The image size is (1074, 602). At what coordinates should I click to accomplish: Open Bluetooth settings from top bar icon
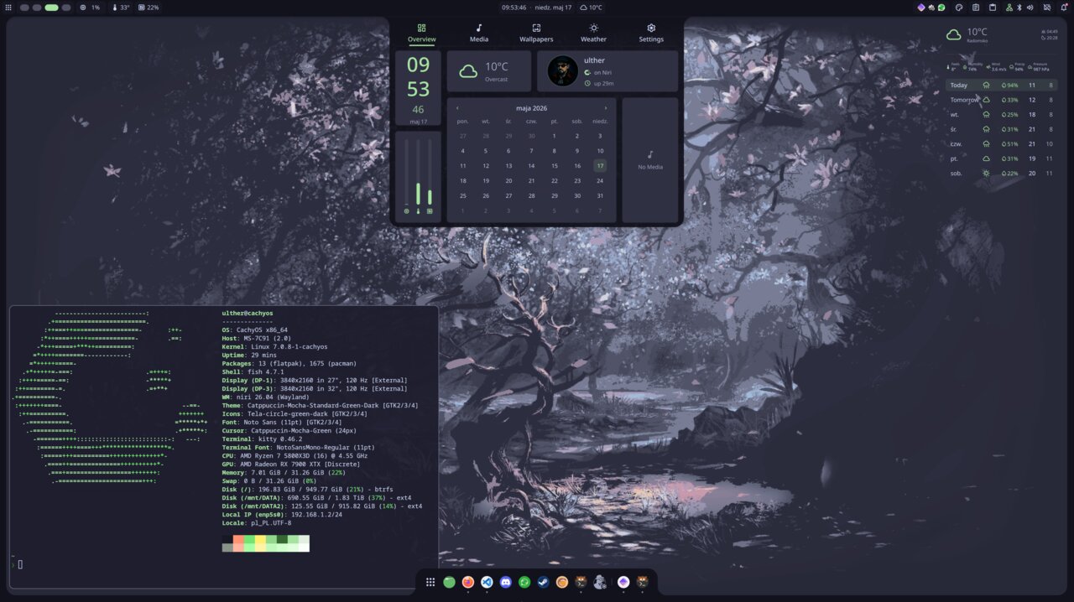point(1019,8)
